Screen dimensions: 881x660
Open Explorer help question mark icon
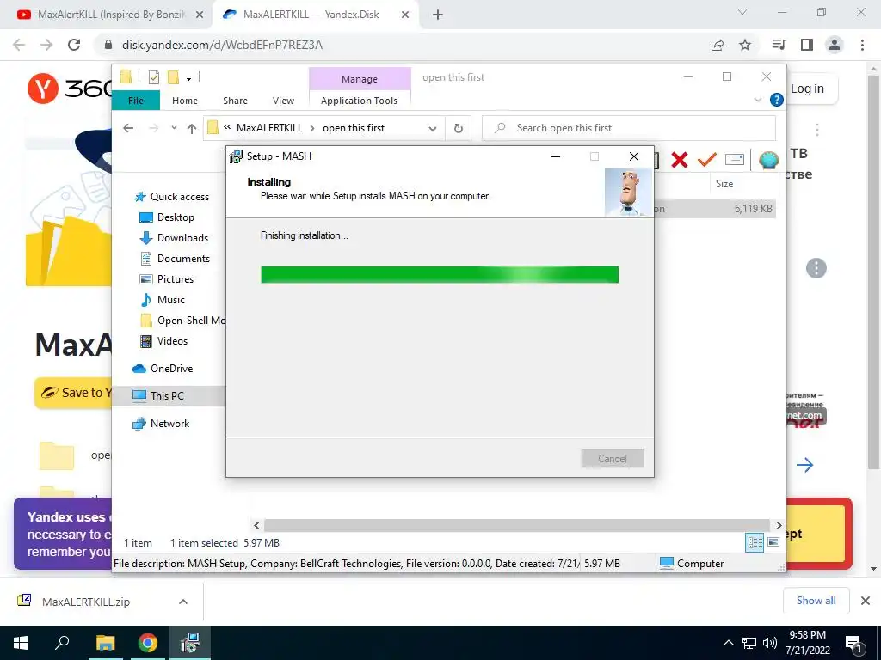(x=777, y=100)
